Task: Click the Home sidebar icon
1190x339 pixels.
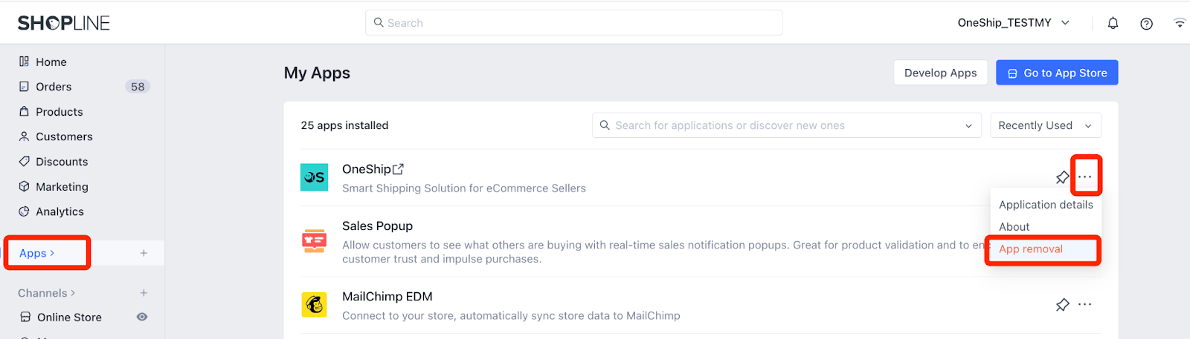Action: point(25,62)
